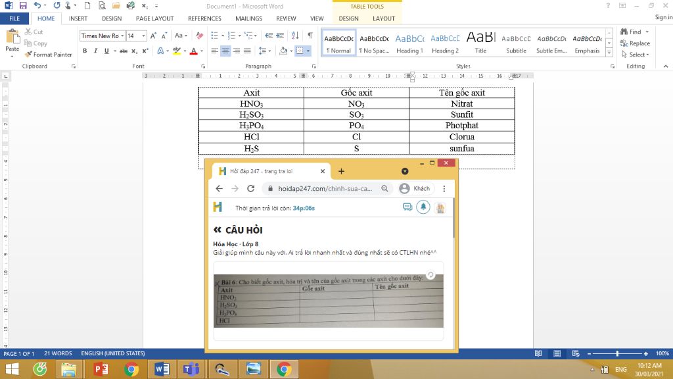This screenshot has width=673, height=379.
Task: Open Borders dropdown arrow
Action: click(308, 51)
